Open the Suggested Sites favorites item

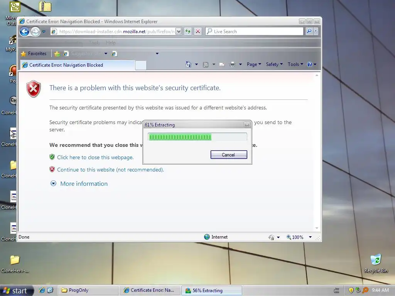click(83, 54)
